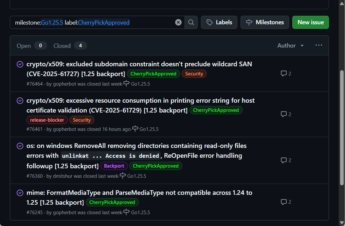This screenshot has width=345, height=226.
Task: Click comment icon for issue #76464
Action: pyautogui.click(x=283, y=73)
